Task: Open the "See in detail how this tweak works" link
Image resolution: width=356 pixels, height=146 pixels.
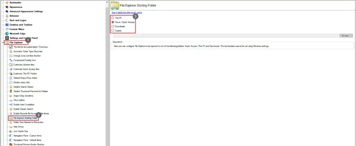Action: pyautogui.click(x=127, y=13)
